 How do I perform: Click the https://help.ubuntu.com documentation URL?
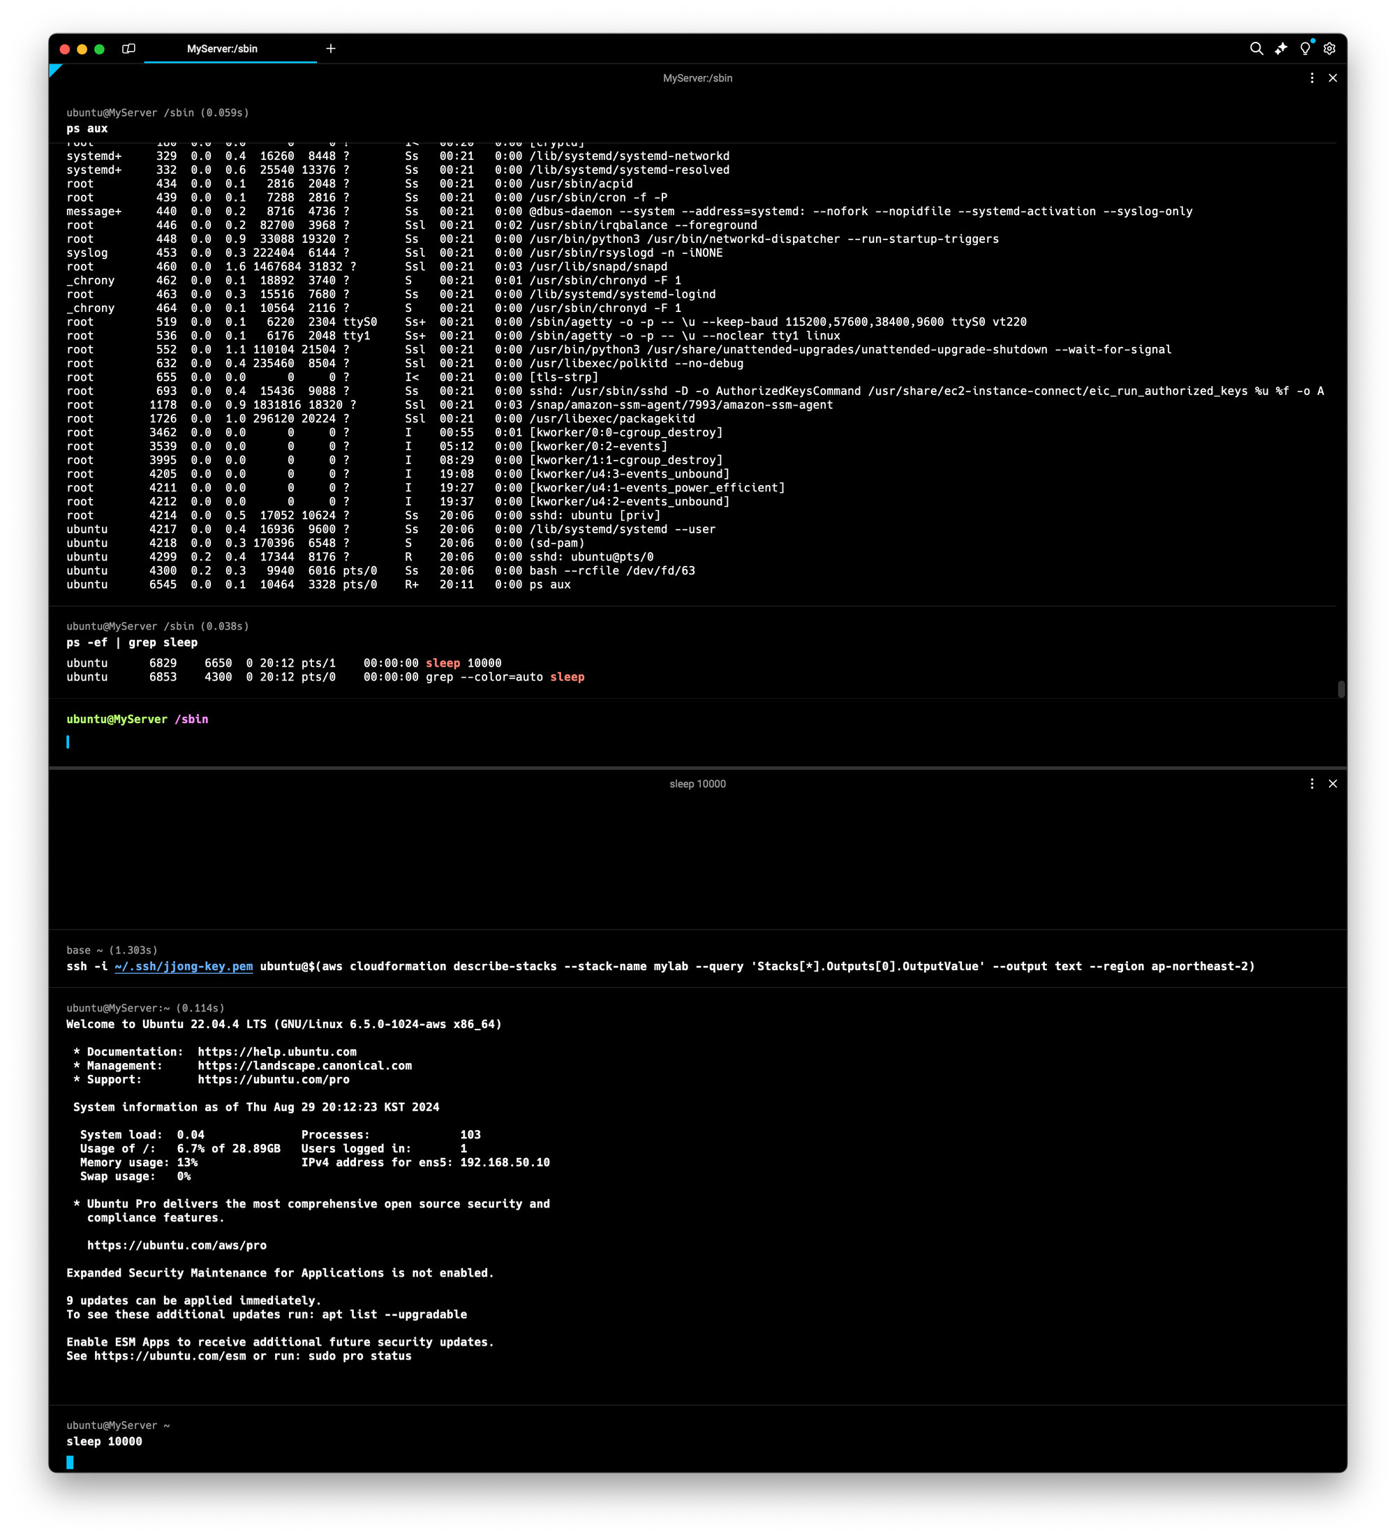click(277, 1051)
